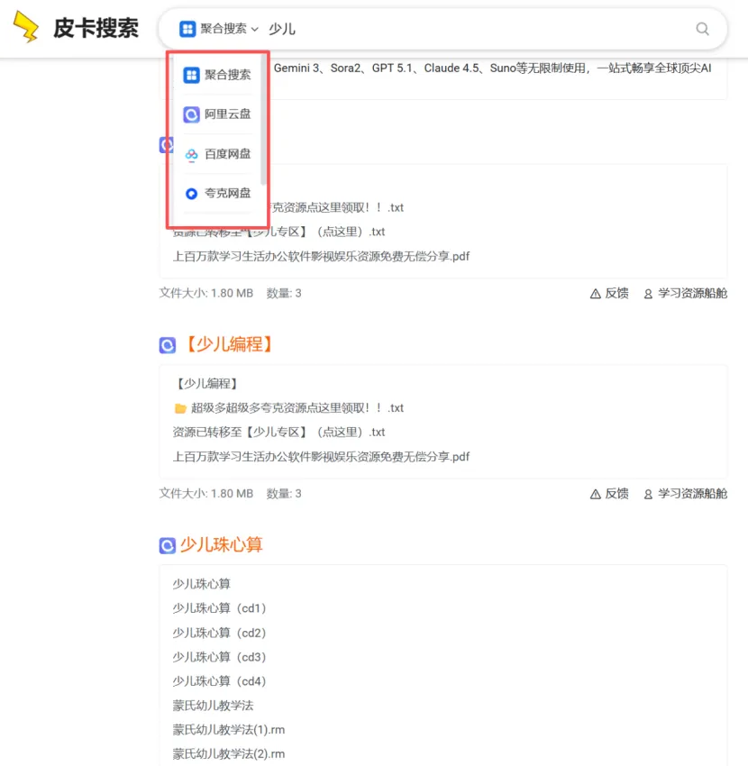
Task: Select 聚合搜索 in the dropdown list
Action: tap(217, 75)
